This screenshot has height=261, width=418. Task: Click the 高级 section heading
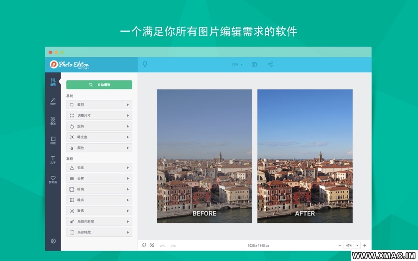[x=69, y=159]
